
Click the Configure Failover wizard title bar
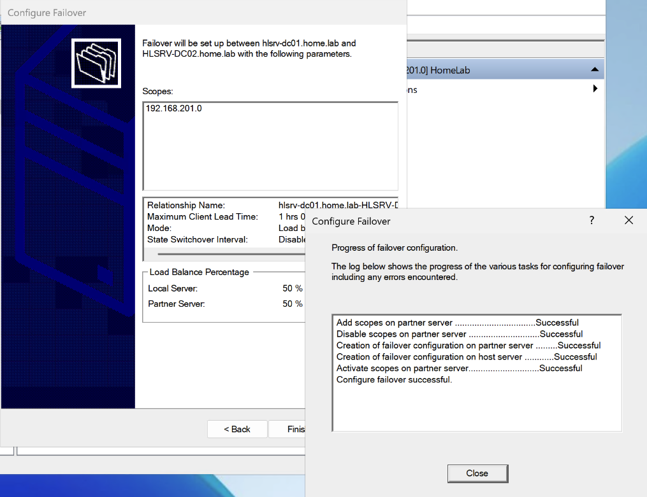[191, 13]
